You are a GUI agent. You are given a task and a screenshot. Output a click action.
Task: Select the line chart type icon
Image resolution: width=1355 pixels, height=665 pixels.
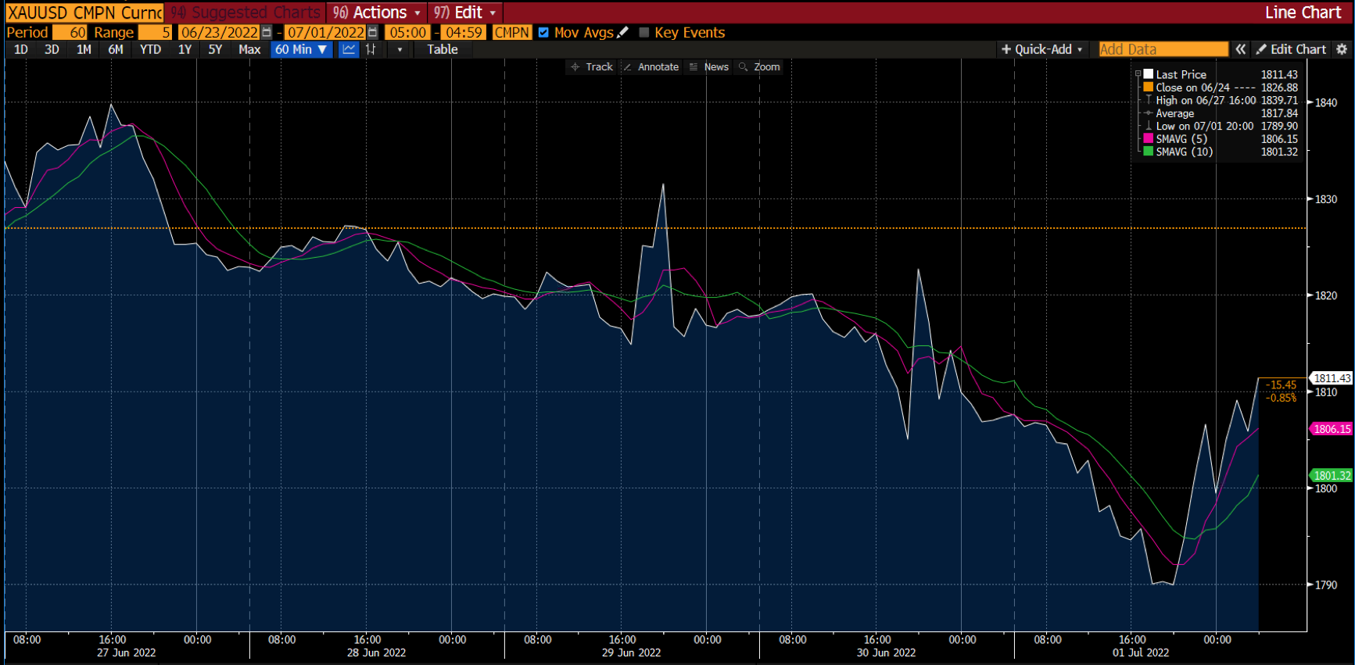pos(349,49)
